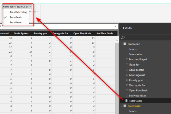171x114 pixels.
Task: Select the Teams field under TeamGoals
Action: coord(133,49)
